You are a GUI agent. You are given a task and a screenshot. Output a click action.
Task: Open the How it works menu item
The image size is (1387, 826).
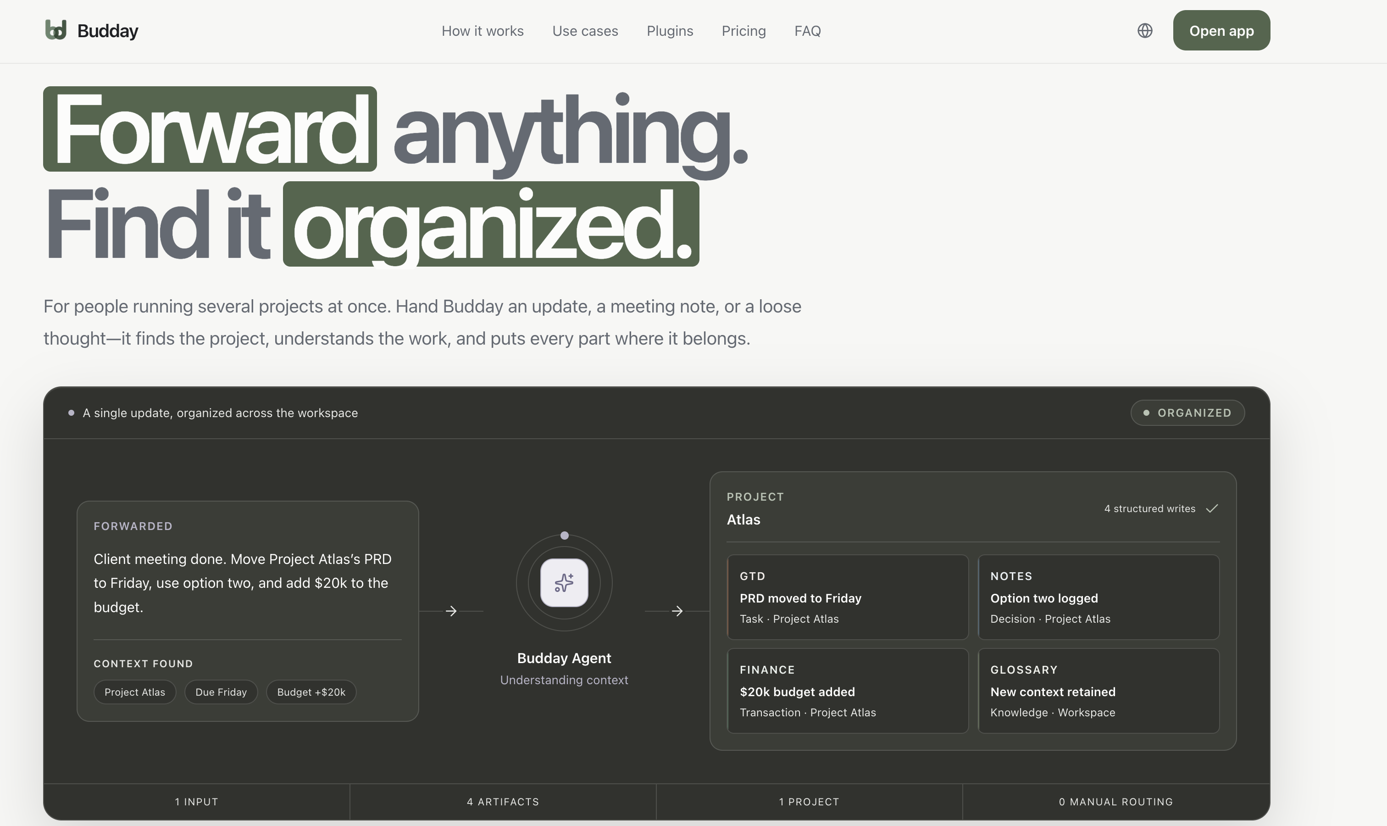pos(483,31)
